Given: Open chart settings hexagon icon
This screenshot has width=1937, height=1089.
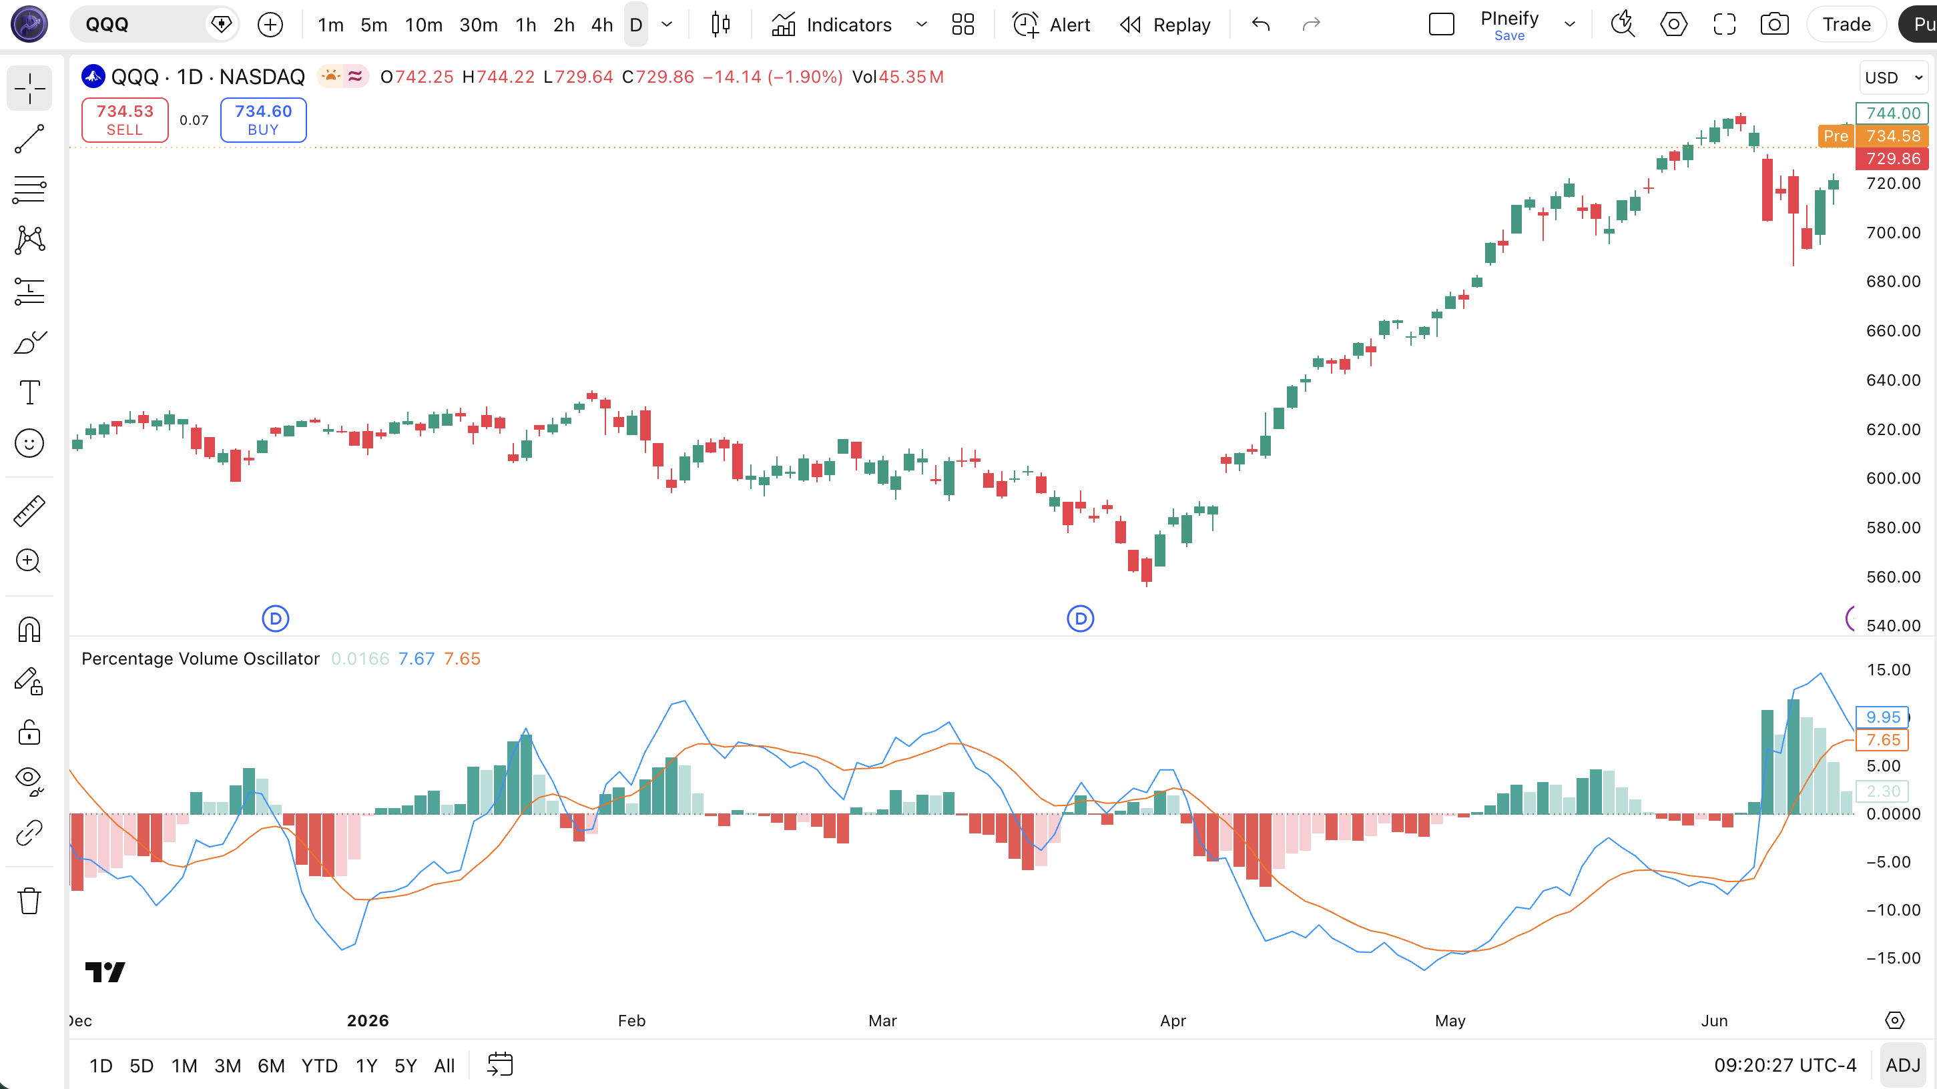Looking at the screenshot, I should tap(1673, 25).
